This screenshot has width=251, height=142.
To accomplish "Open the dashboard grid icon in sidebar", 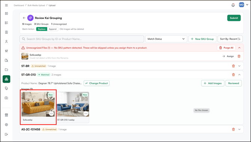I will [6, 13].
